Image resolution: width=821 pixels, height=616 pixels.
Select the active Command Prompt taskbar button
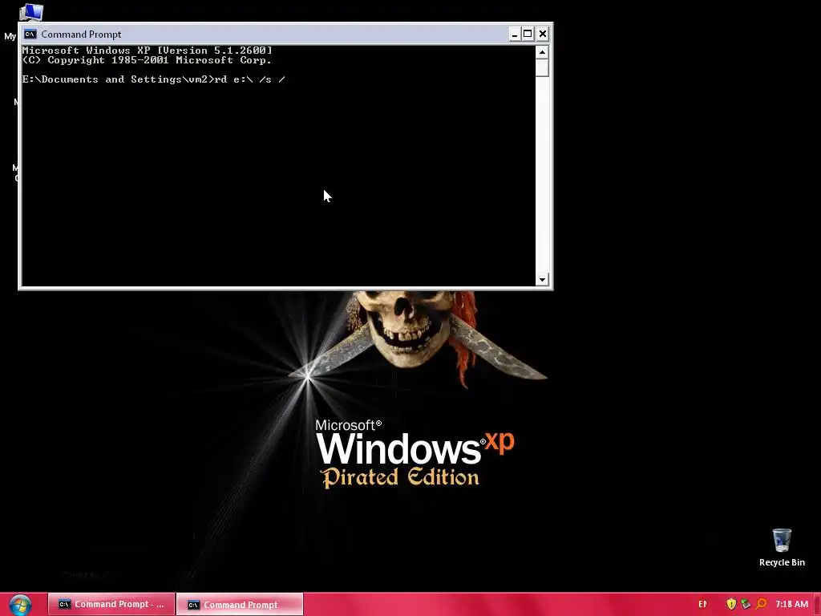240,605
